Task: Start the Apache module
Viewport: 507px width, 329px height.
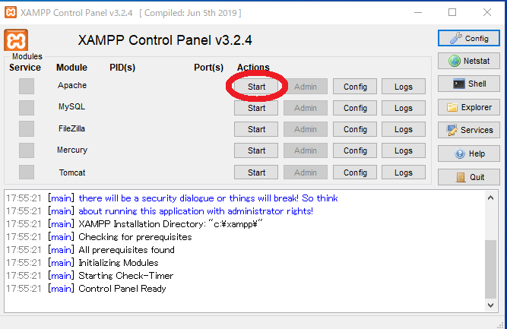Action: point(256,87)
